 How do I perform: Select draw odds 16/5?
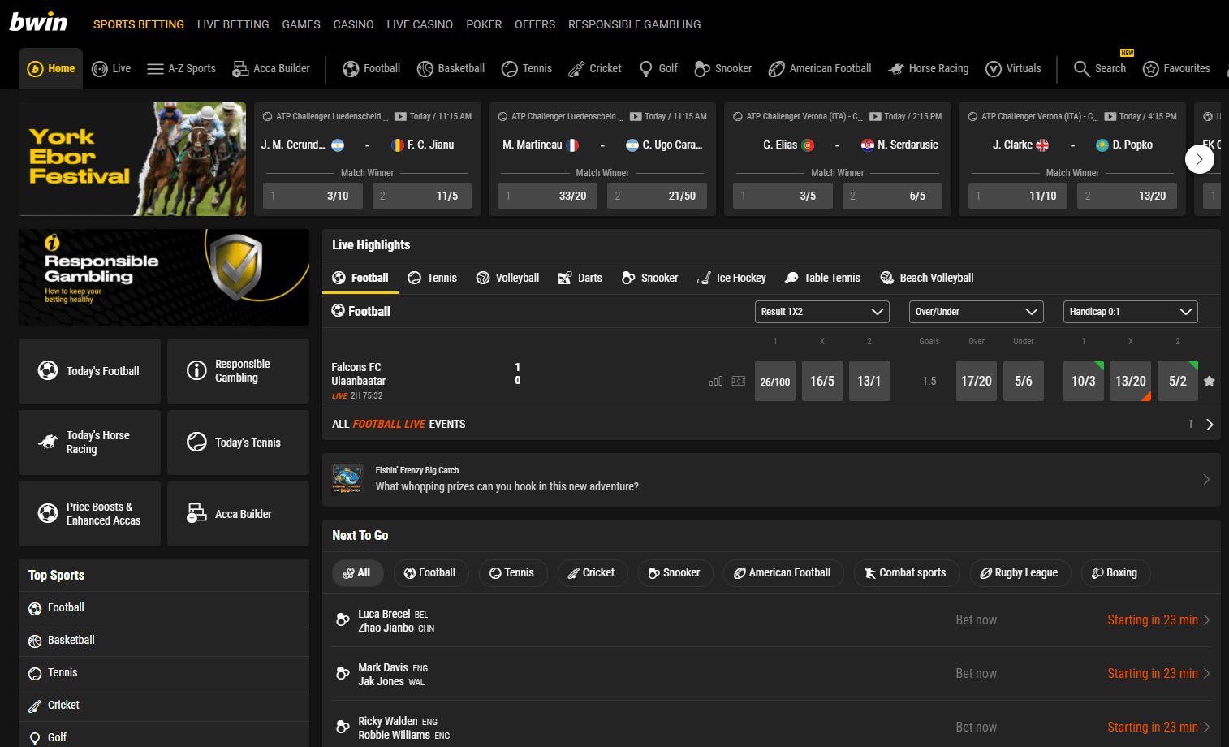(822, 381)
